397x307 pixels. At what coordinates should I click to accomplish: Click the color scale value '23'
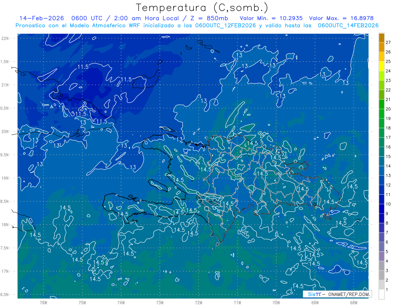coord(388,80)
